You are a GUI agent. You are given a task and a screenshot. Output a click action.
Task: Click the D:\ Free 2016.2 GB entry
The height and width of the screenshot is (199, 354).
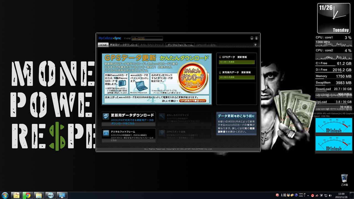coord(334,70)
